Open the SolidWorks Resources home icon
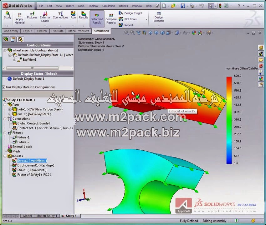Viewport: 266px width, 225px height. click(261, 47)
